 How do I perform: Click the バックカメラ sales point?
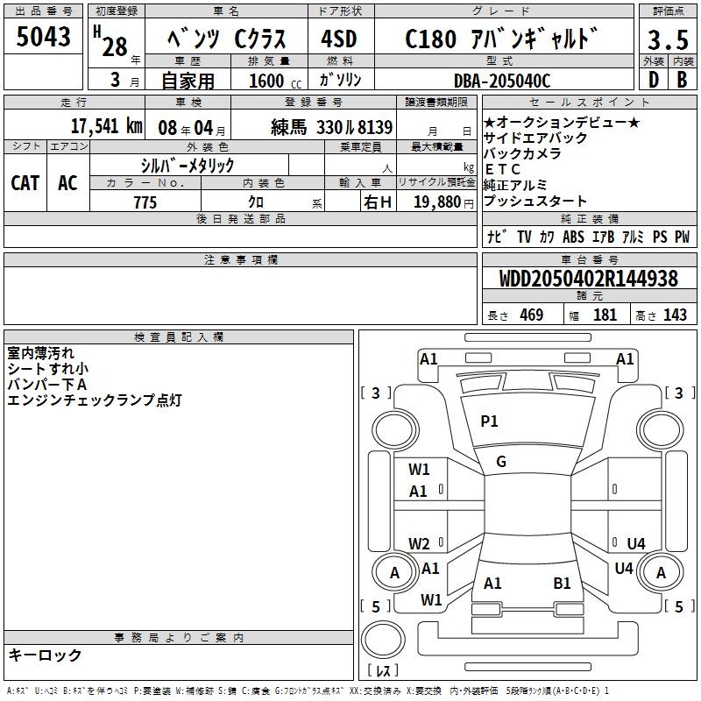(522, 153)
